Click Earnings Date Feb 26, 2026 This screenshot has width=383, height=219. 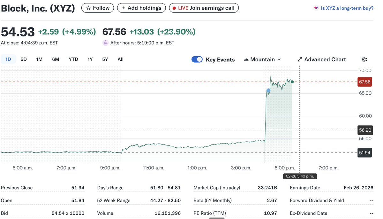coord(358,188)
